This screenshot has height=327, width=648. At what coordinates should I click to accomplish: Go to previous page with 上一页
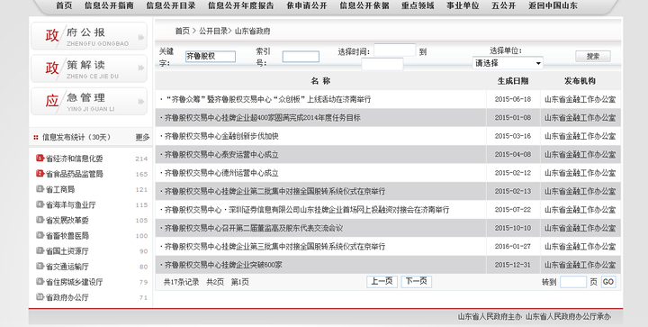coord(382,282)
